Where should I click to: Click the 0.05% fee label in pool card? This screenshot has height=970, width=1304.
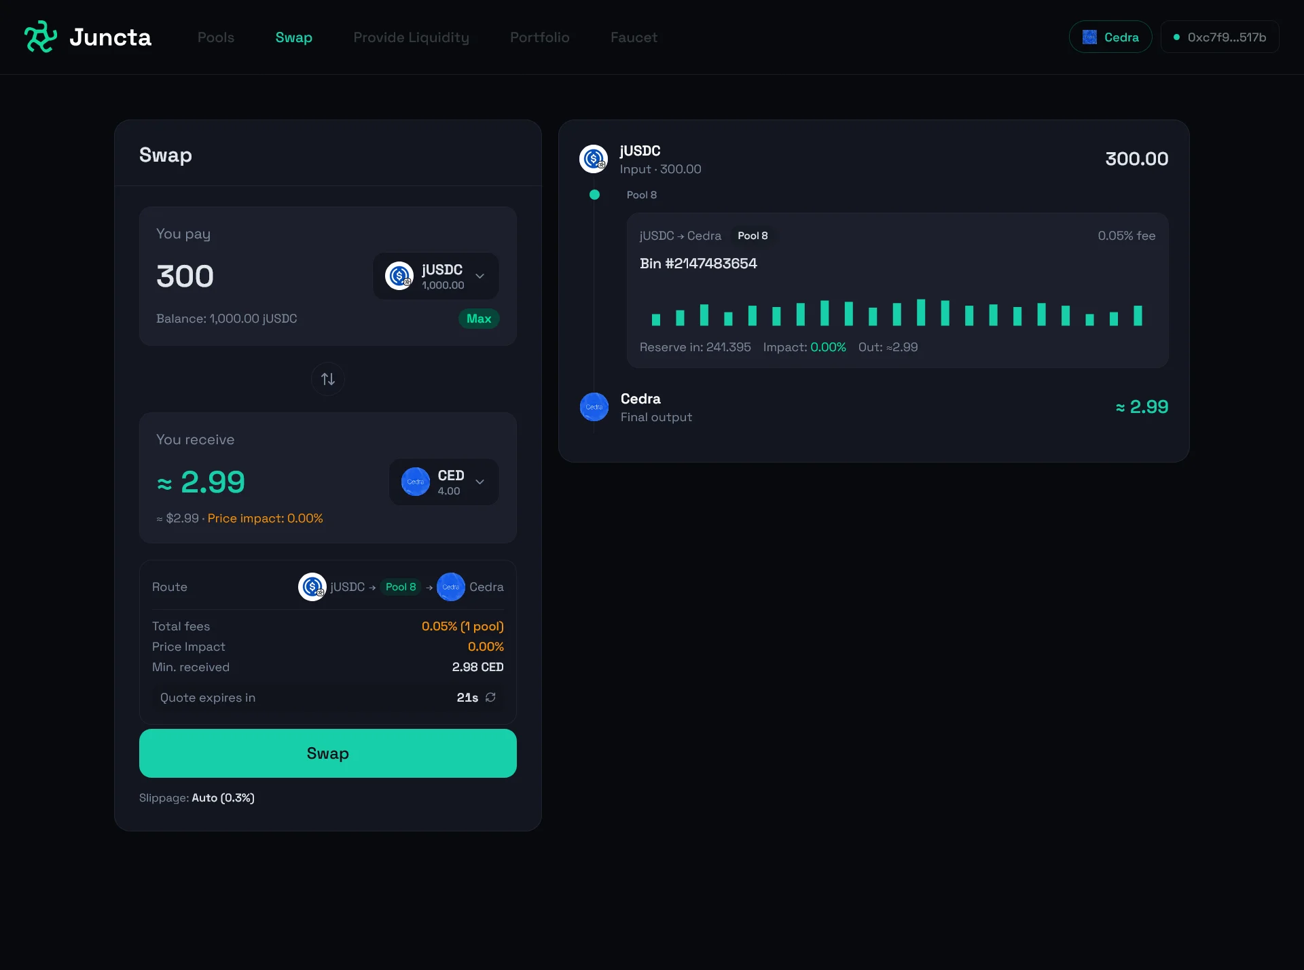click(x=1127, y=236)
